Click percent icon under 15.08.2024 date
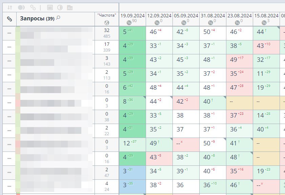The image size is (285, 195). coord(264,23)
